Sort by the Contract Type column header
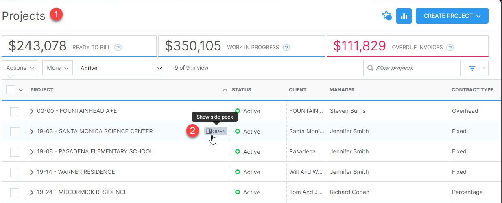 472,90
